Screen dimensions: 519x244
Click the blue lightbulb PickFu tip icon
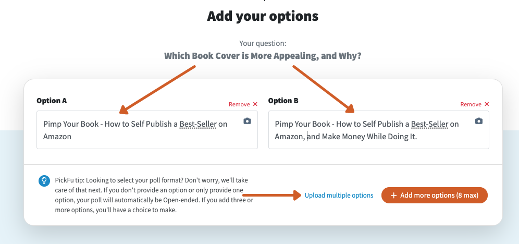[x=44, y=181]
